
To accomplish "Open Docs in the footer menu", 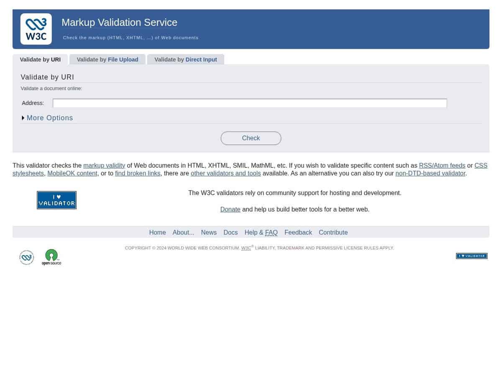I will point(231,232).
